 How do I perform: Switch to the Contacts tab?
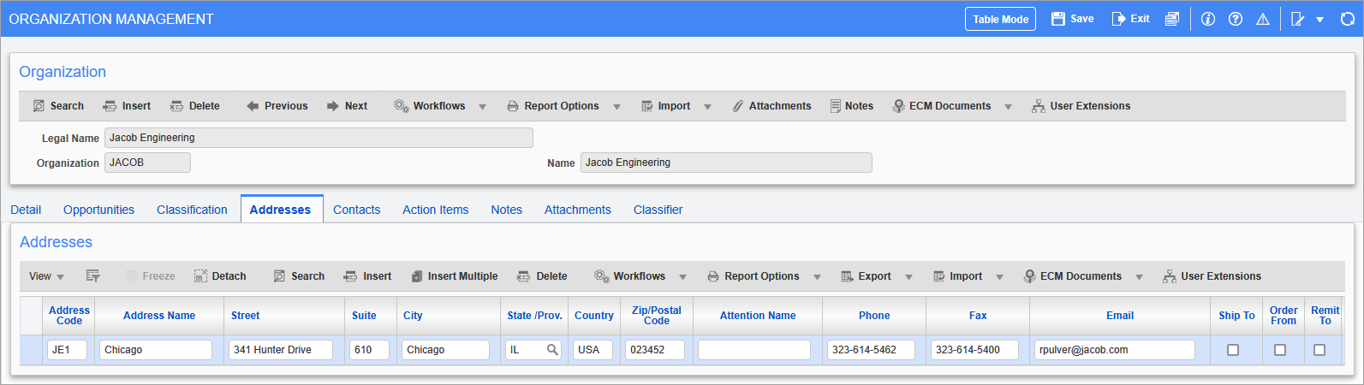click(356, 210)
